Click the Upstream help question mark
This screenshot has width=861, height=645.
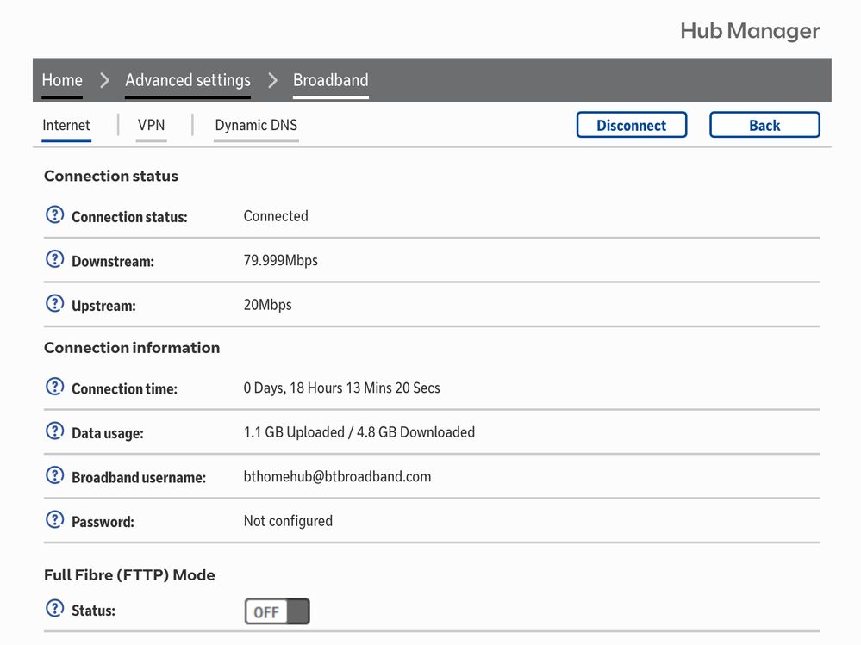54,303
